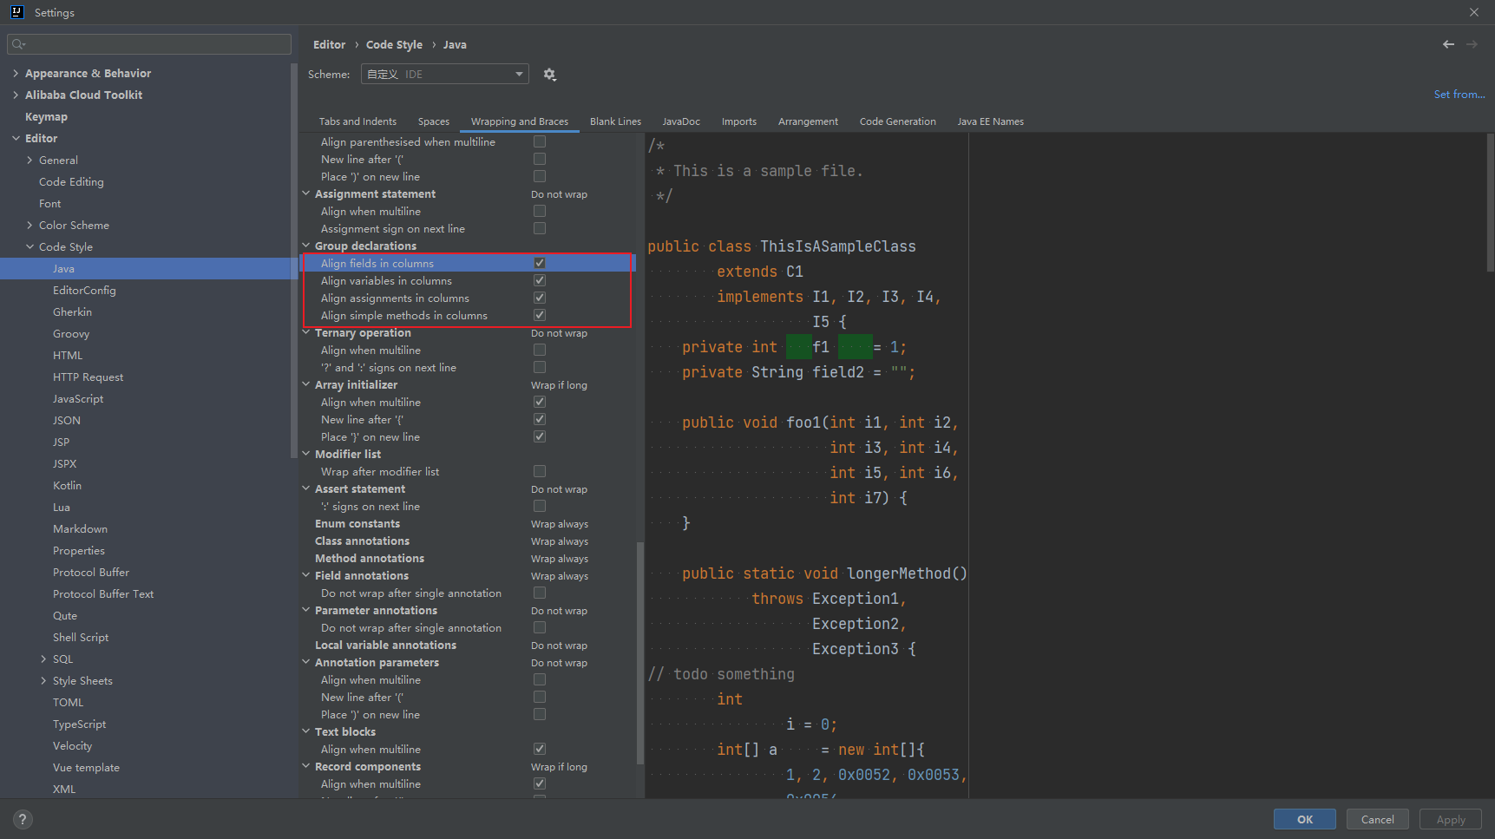Open the JavaDoc tab
Viewport: 1495px width, 839px height.
pos(681,121)
